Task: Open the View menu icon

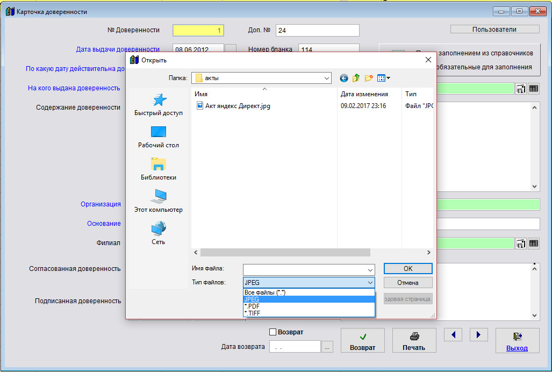Action: point(384,78)
